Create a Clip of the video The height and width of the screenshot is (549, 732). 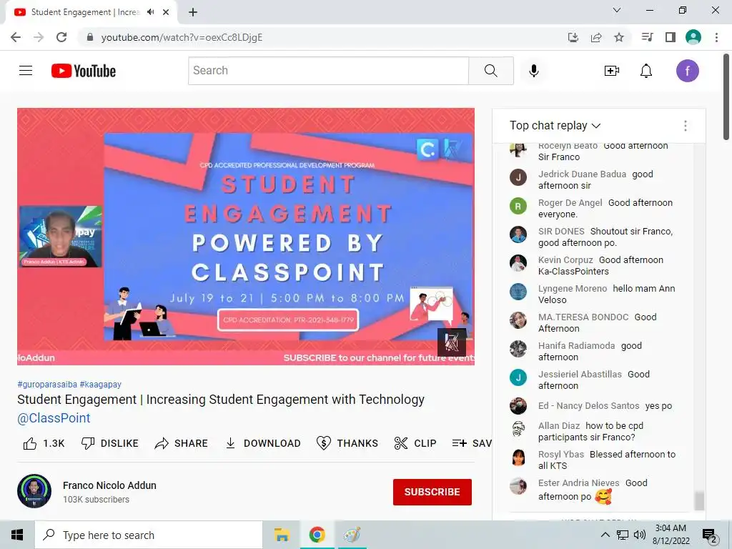coord(415,443)
